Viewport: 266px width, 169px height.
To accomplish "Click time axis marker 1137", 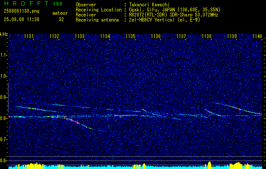I will click(181, 36).
